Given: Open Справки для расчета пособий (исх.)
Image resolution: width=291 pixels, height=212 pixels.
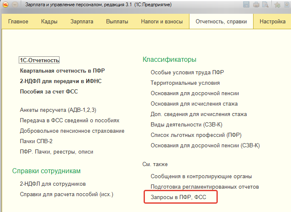Looking at the screenshot, I should 67,194.
